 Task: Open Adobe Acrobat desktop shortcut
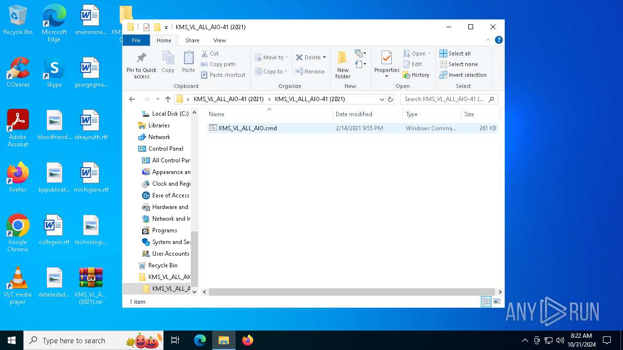click(18, 128)
